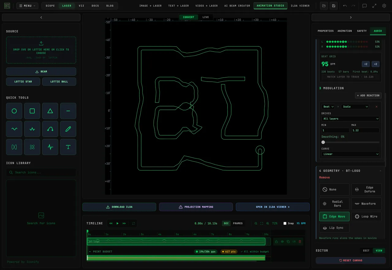Pick the atom orbit quick tool
392x270 pixels.
point(32,147)
